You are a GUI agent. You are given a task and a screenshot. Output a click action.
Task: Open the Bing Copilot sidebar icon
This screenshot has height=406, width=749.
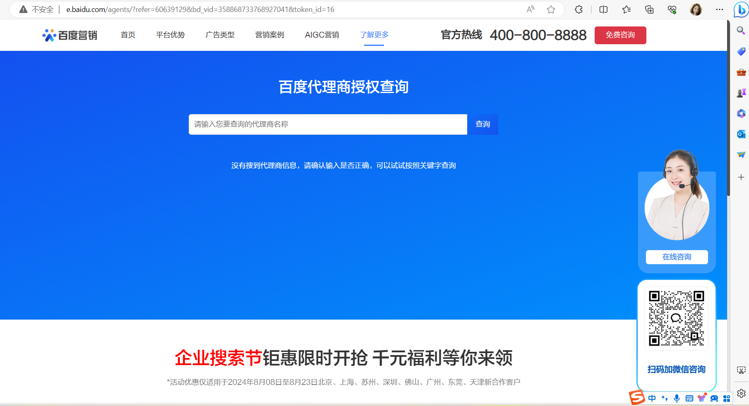tap(741, 10)
